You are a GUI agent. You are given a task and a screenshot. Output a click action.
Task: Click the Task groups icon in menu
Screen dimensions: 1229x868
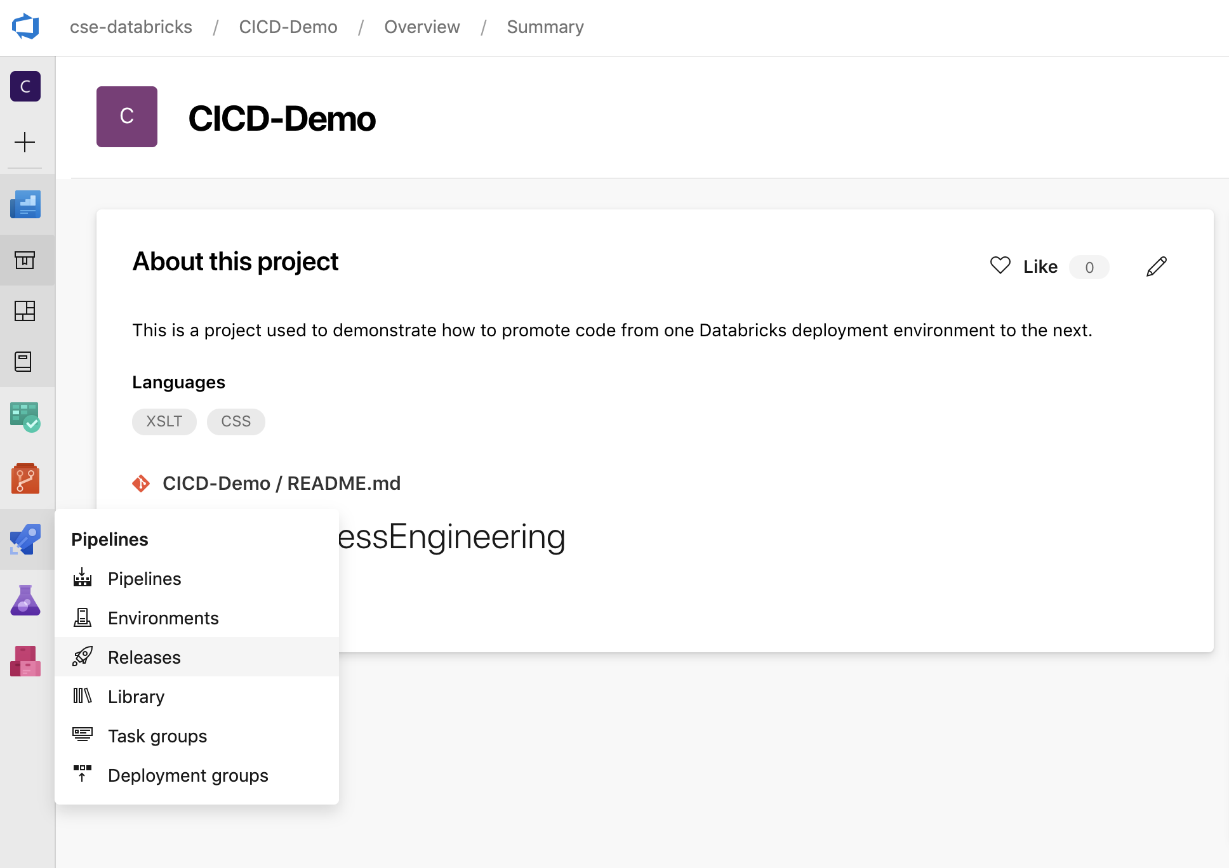[83, 735]
